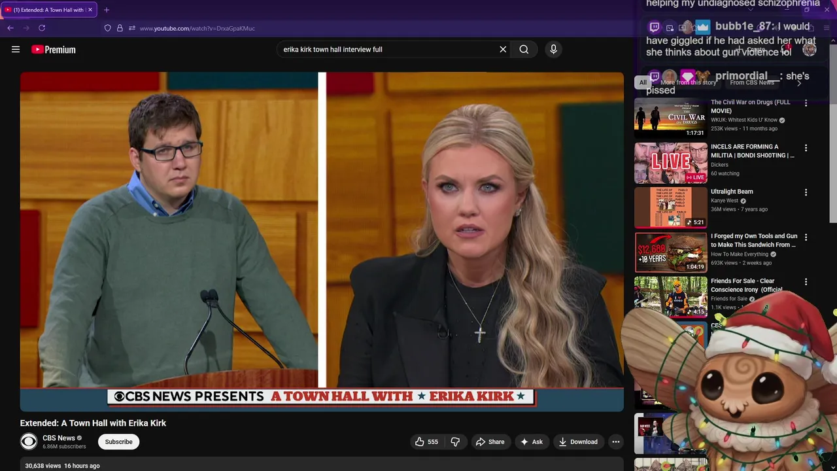Image resolution: width=837 pixels, height=471 pixels.
Task: Open The Civil War on Drugs thumbnail
Action: tap(671, 118)
